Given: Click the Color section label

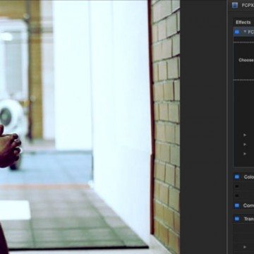Looking at the screenshot, I should tap(249, 177).
